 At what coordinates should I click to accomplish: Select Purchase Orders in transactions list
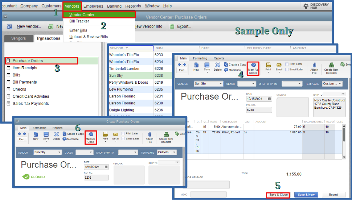pyautogui.click(x=41, y=61)
